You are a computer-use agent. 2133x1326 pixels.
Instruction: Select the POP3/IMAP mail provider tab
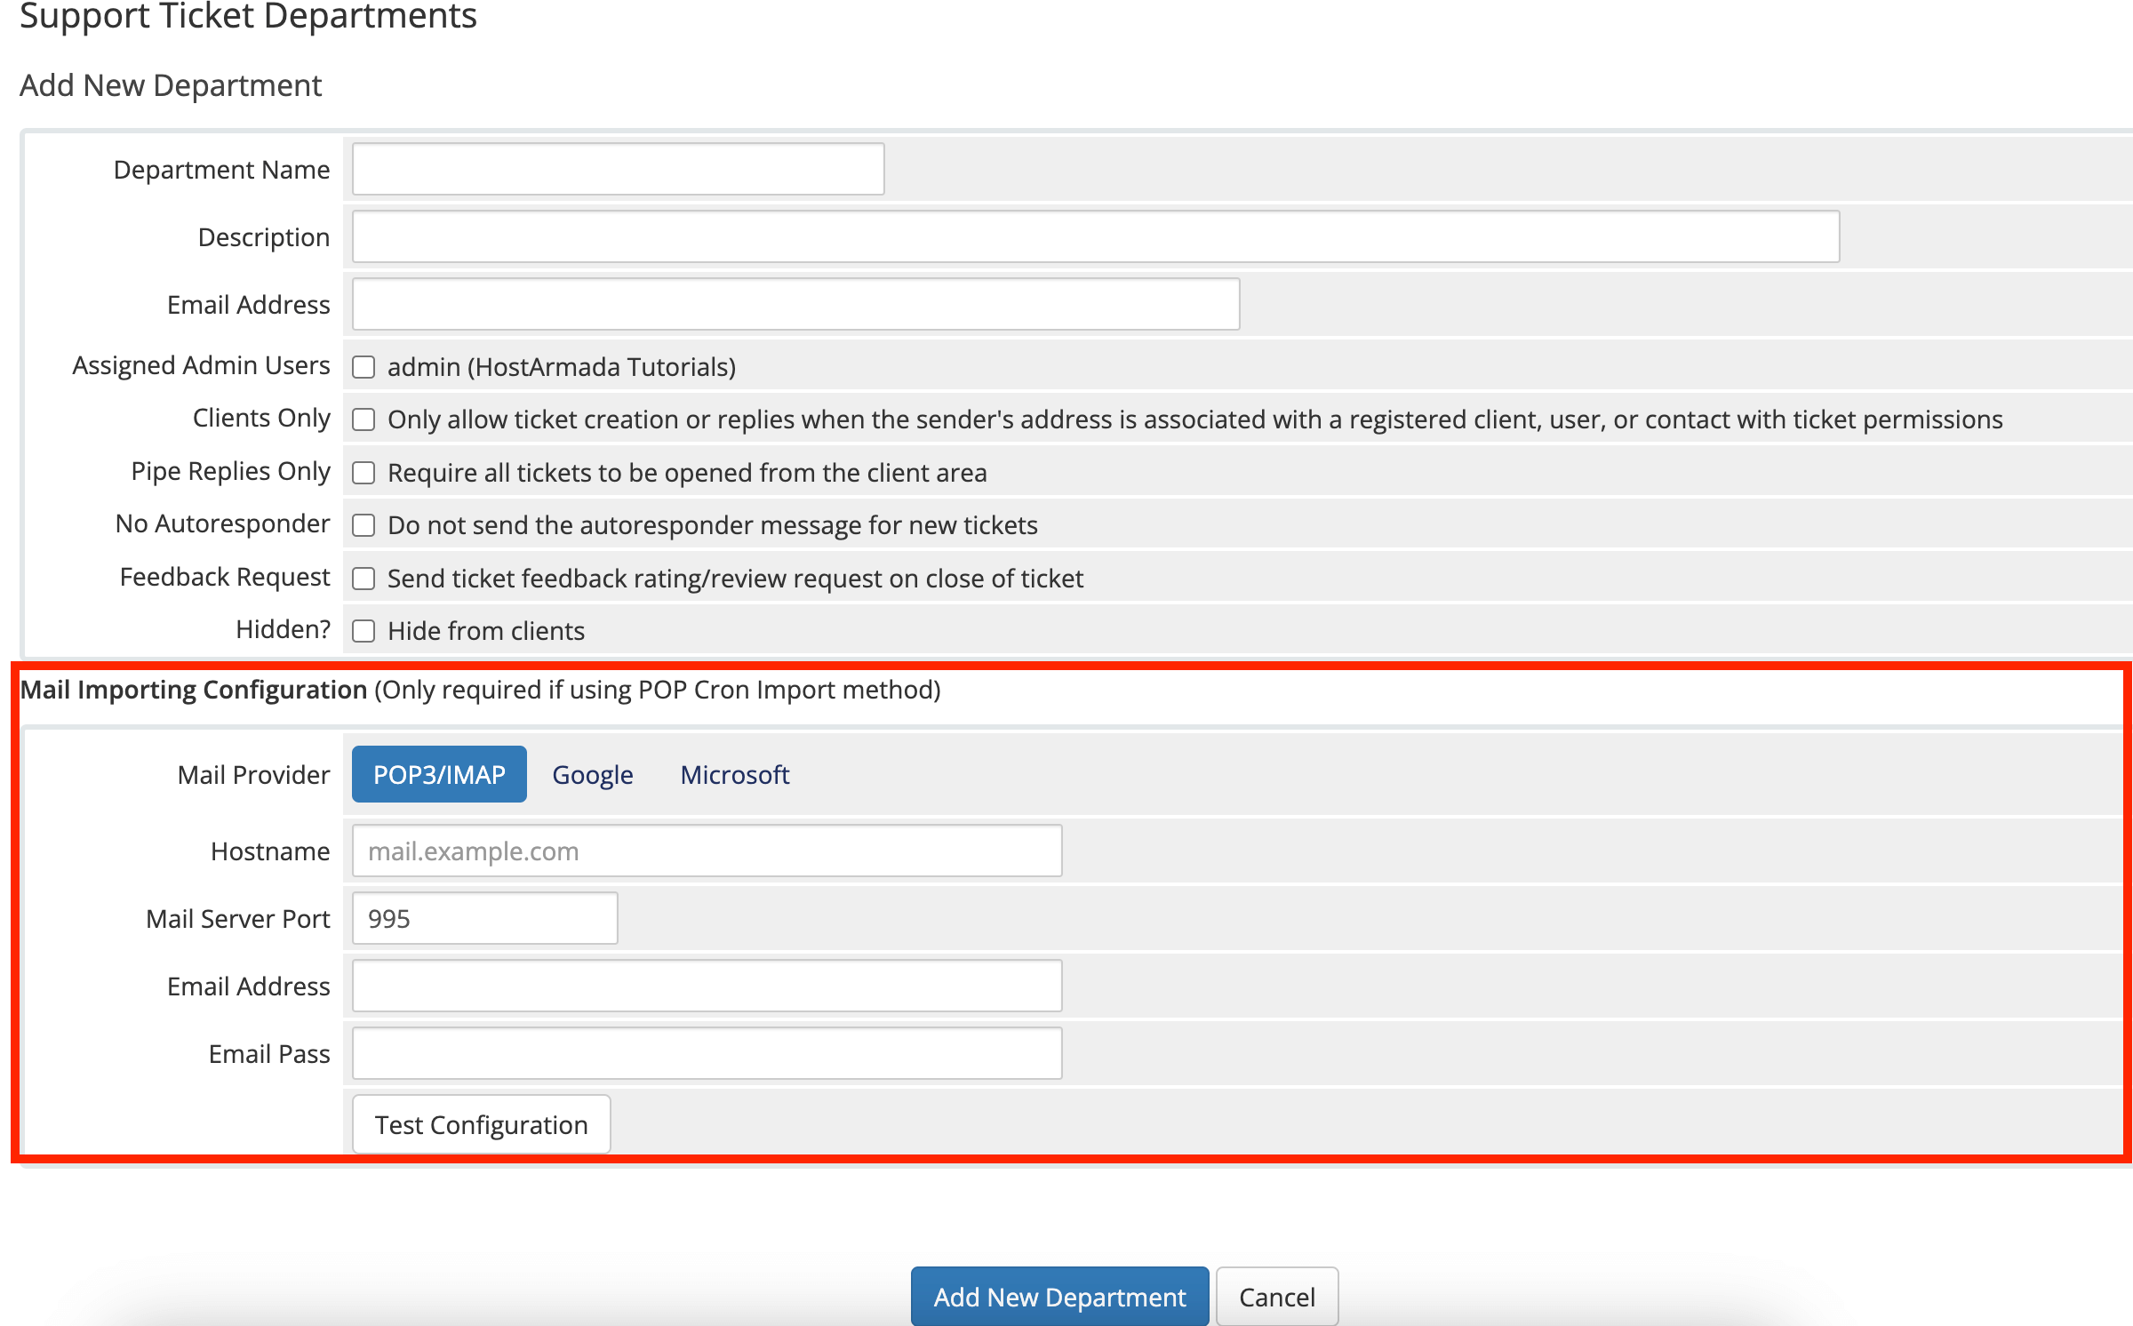click(439, 774)
